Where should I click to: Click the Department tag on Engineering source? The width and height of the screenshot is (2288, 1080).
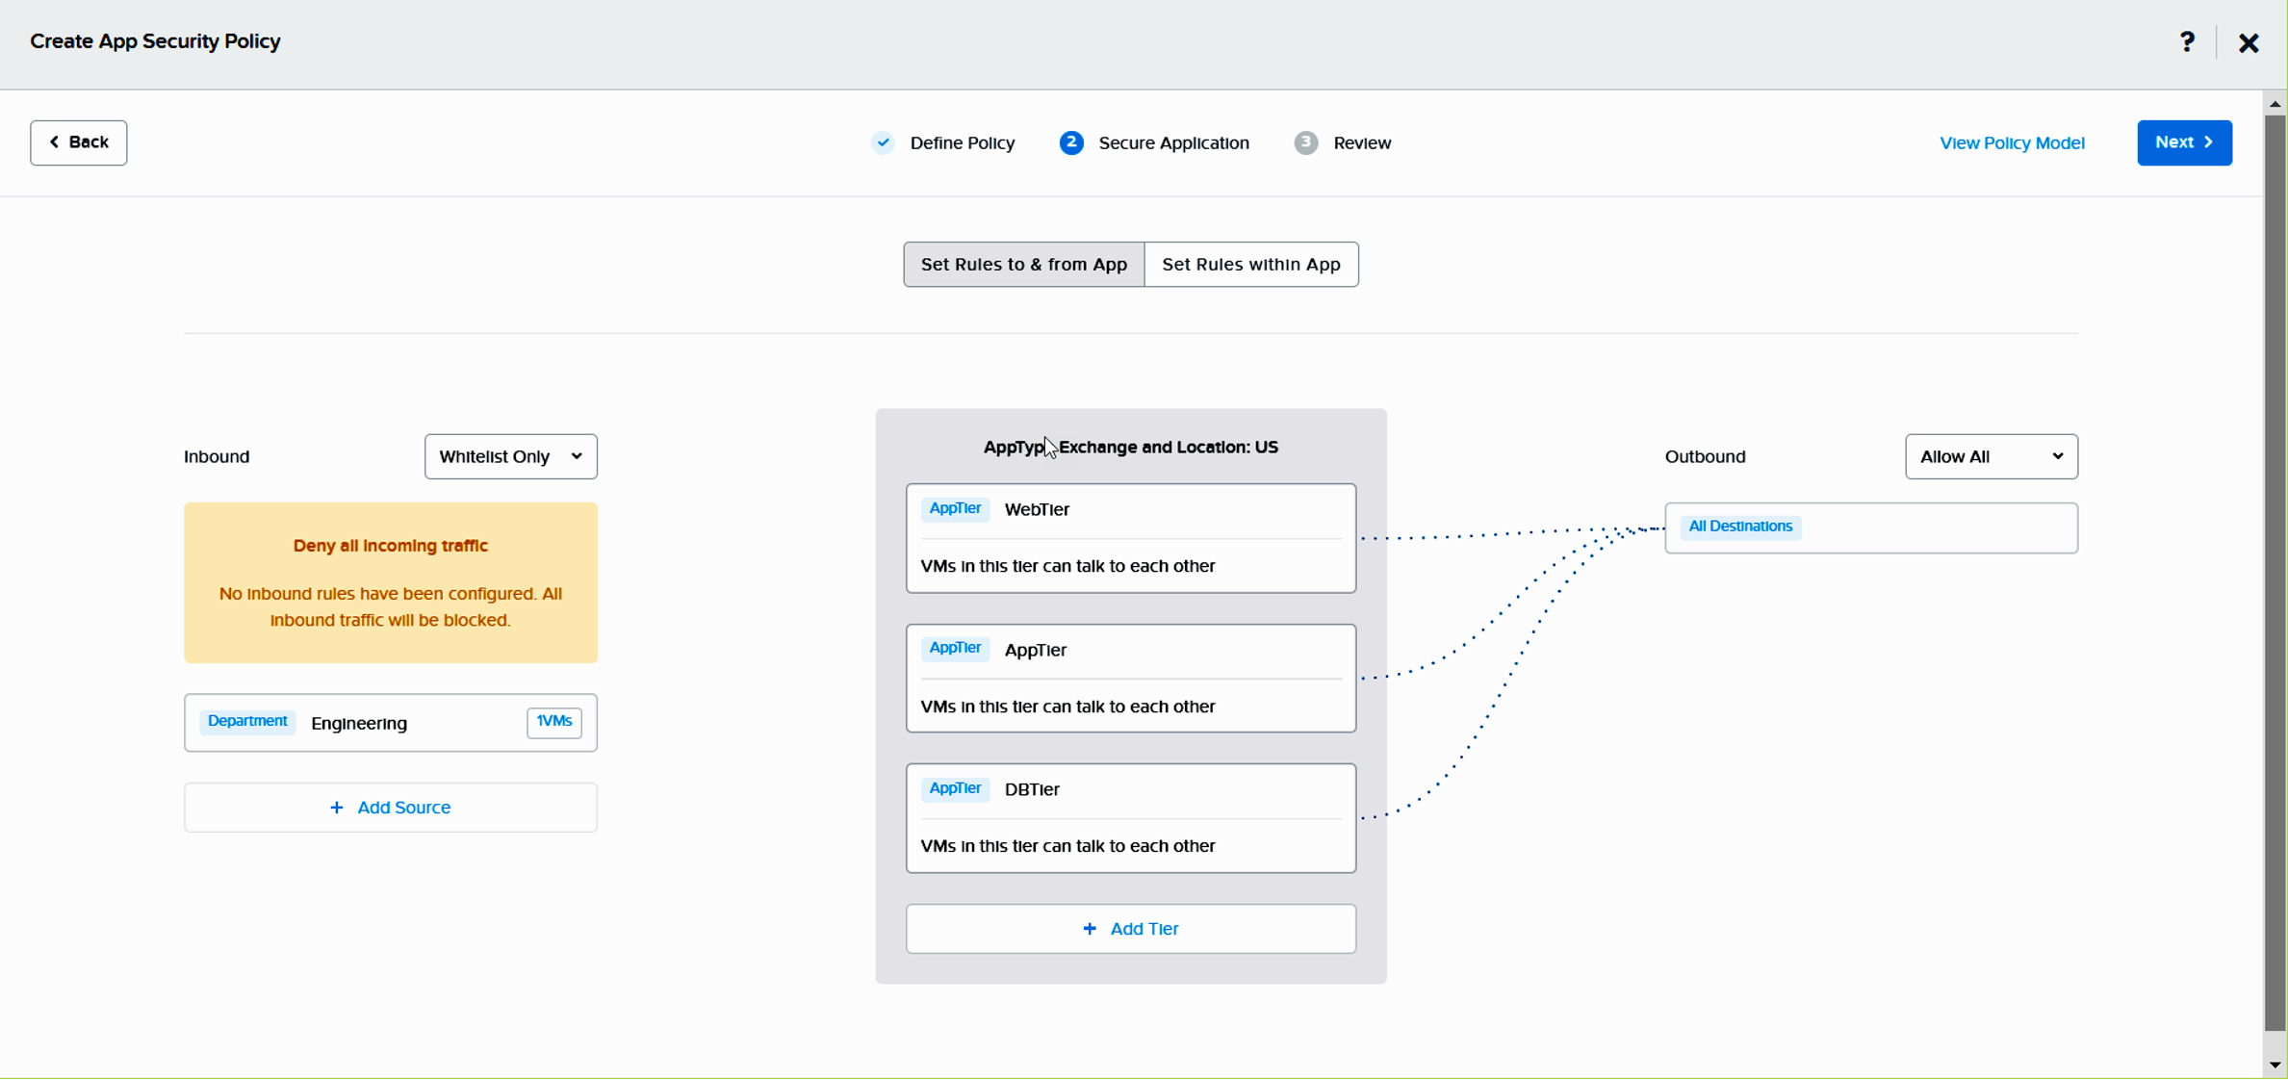coord(247,722)
